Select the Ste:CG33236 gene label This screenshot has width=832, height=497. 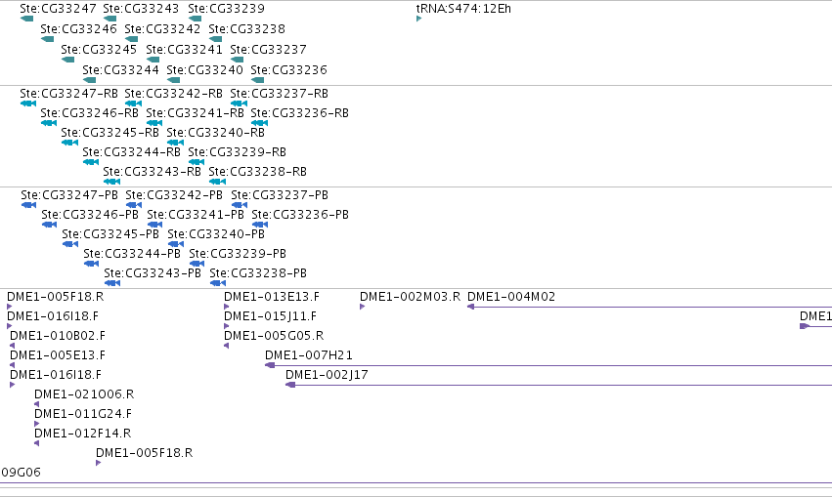pos(288,70)
